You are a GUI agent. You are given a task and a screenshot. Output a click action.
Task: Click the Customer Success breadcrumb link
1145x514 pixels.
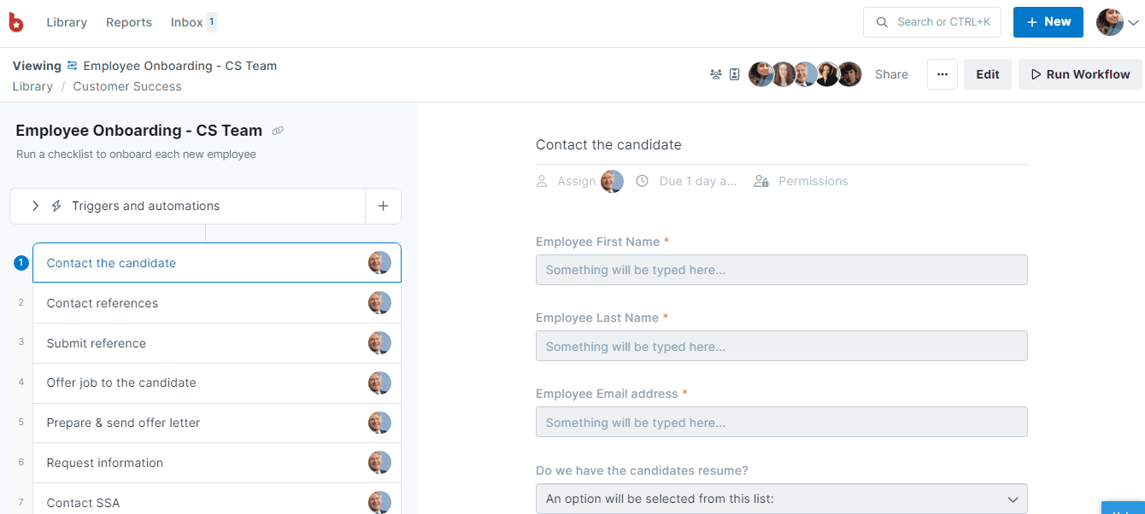point(127,86)
